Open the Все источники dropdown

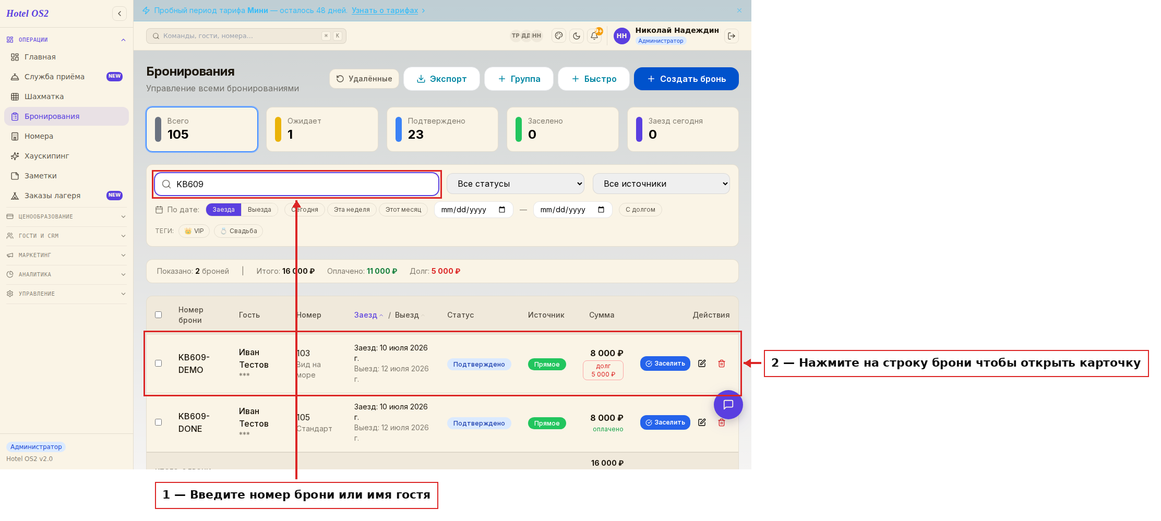661,184
